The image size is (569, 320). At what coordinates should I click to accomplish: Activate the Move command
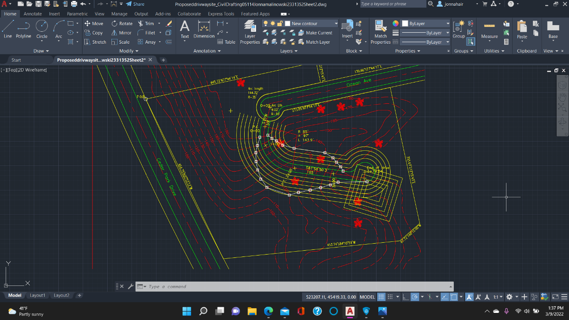(x=93, y=23)
